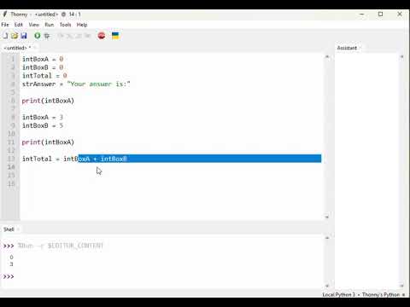Click the line "intBoxB = 5"

pos(43,125)
